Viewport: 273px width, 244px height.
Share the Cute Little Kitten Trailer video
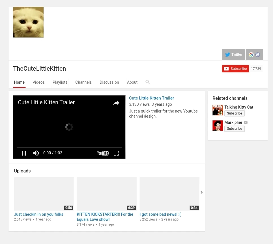(x=116, y=103)
